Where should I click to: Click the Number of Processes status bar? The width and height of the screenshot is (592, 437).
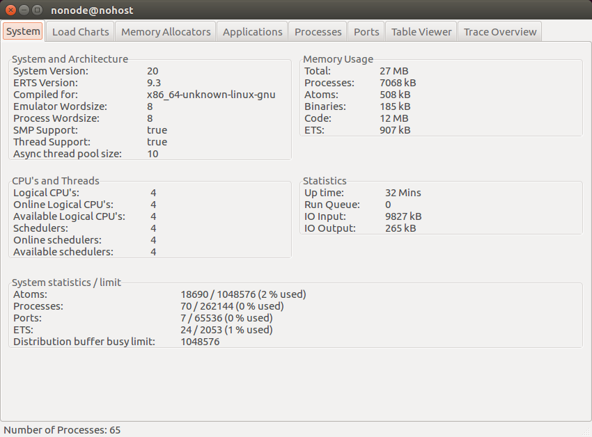(x=62, y=430)
